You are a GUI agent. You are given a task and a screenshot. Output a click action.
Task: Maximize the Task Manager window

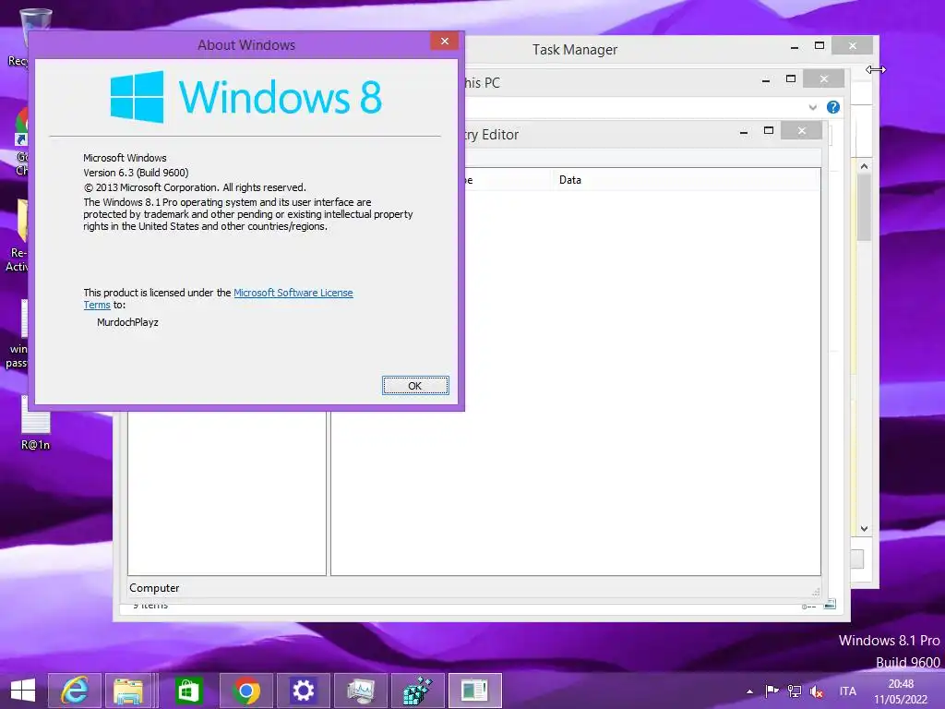819,46
